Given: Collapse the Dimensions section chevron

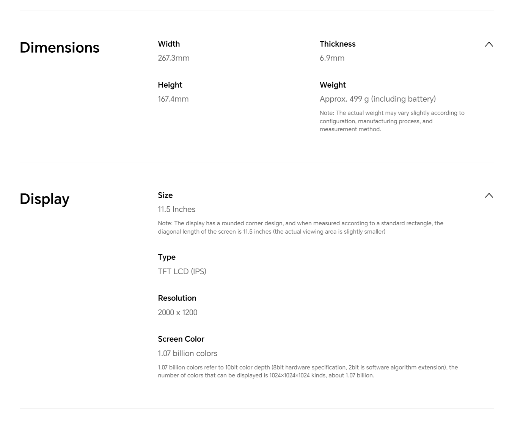Looking at the screenshot, I should 489,44.
